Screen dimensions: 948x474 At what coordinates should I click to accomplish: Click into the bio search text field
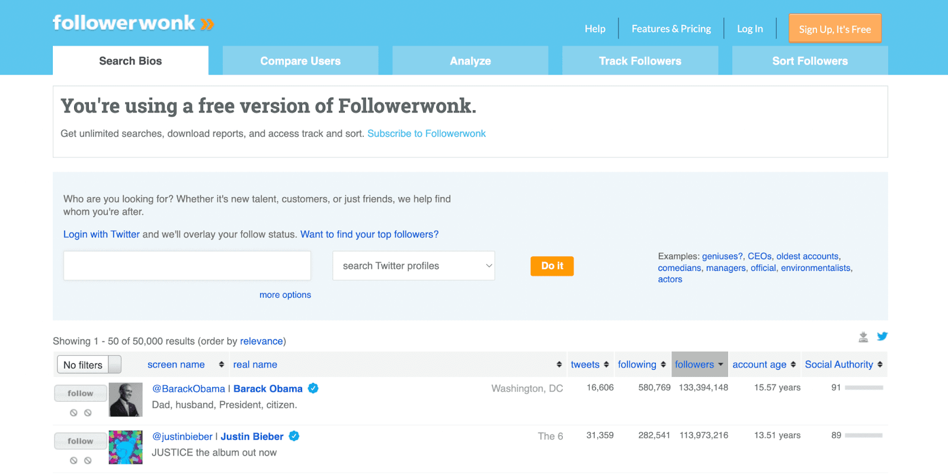[x=187, y=266]
